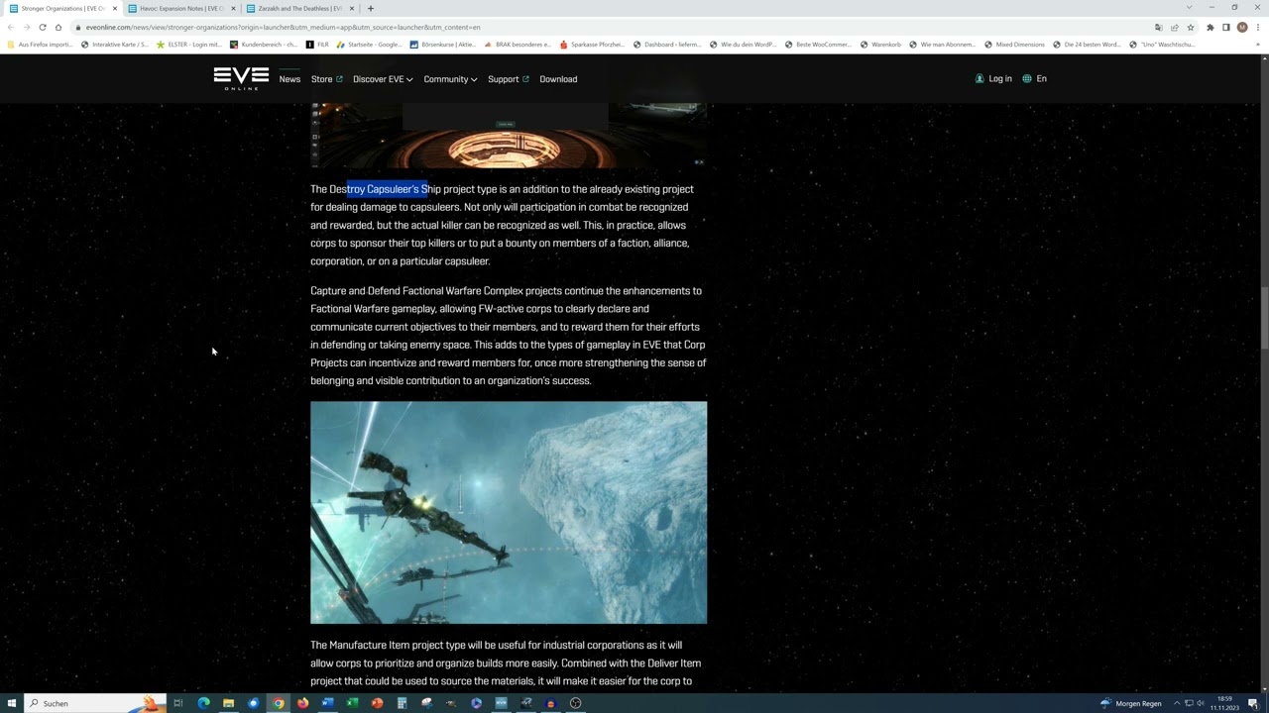Viewport: 1269px width, 713px height.
Task: Open the News nav item
Action: (289, 79)
